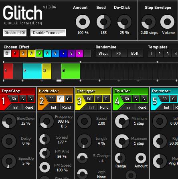The height and width of the screenshot is (179, 178).
Task: Toggle TapeStop S solo button
Action: coord(23,99)
